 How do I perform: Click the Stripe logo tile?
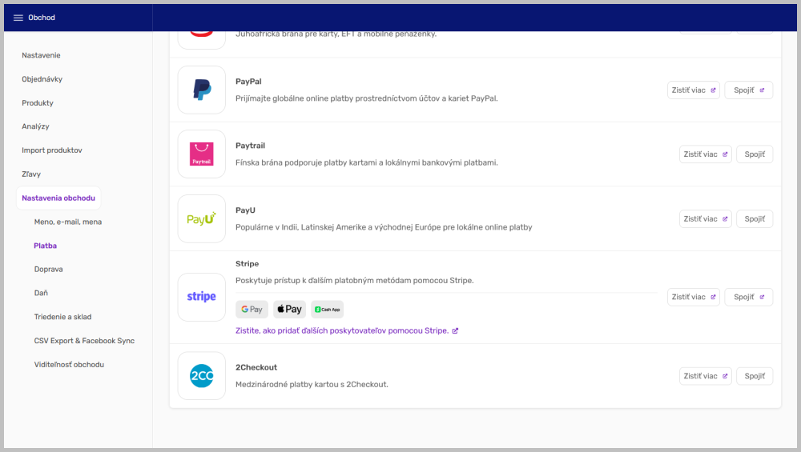tap(202, 297)
